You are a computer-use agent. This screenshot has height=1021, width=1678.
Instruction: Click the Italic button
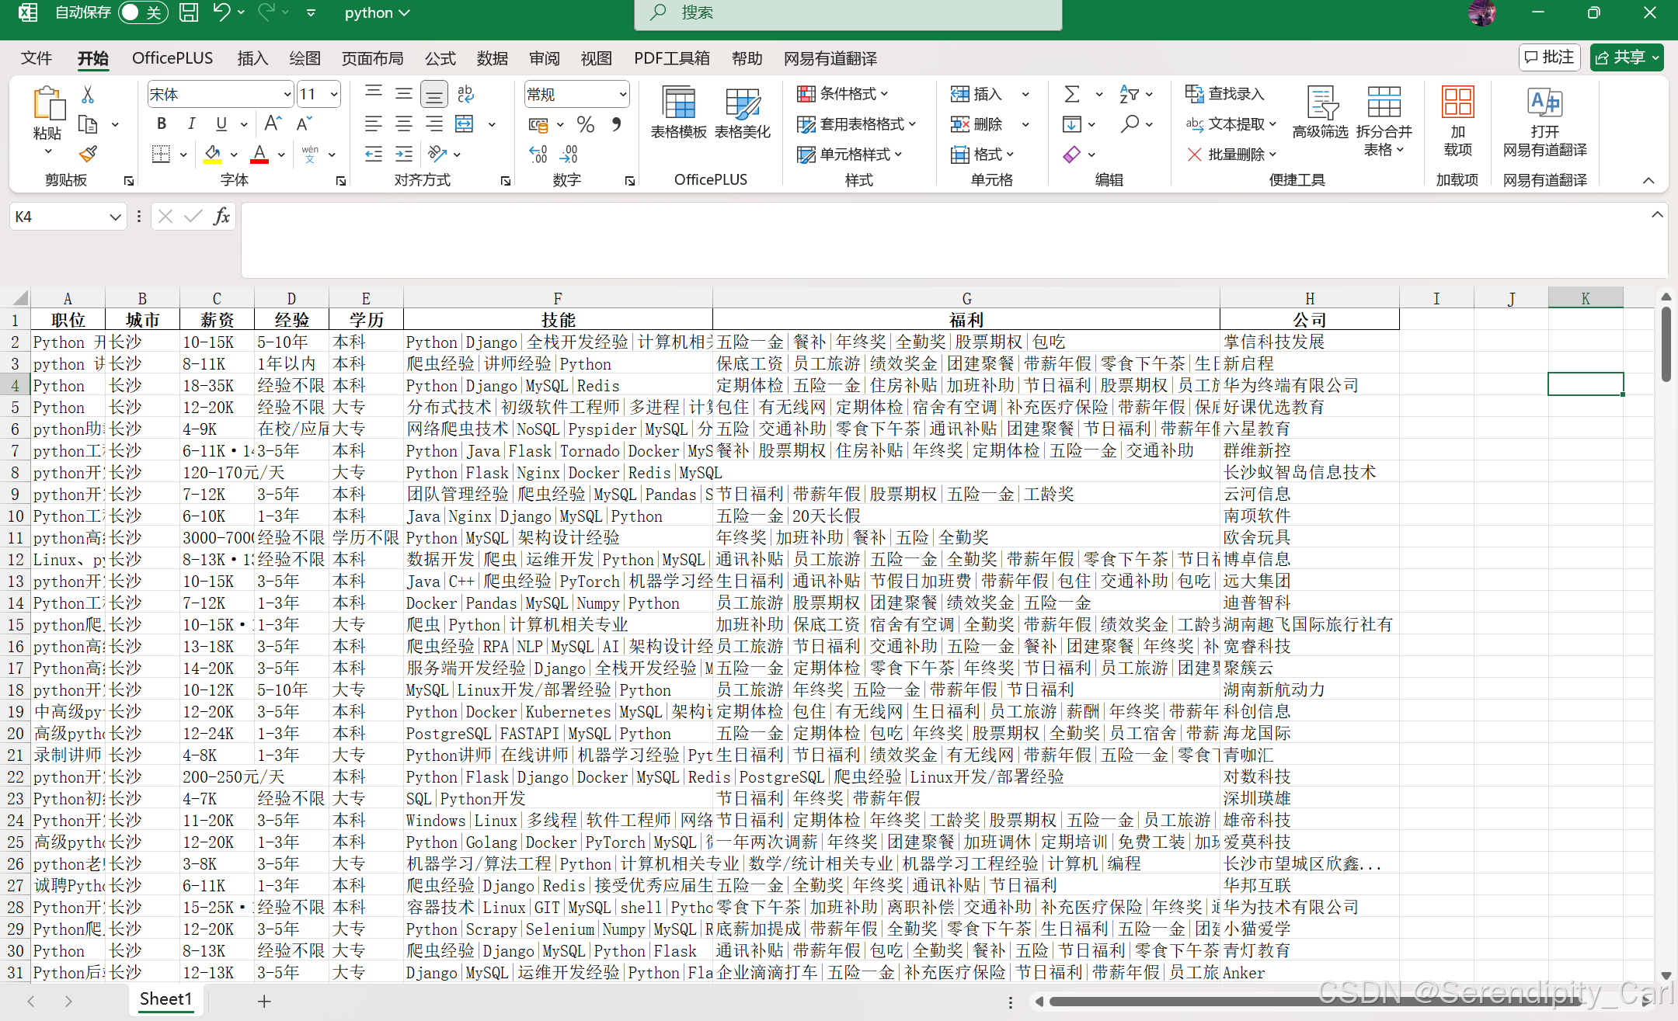[191, 123]
